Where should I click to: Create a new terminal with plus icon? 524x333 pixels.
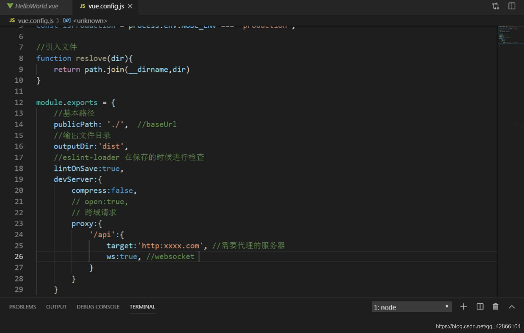(464, 307)
